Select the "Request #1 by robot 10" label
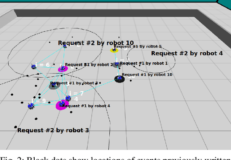 [147, 75]
